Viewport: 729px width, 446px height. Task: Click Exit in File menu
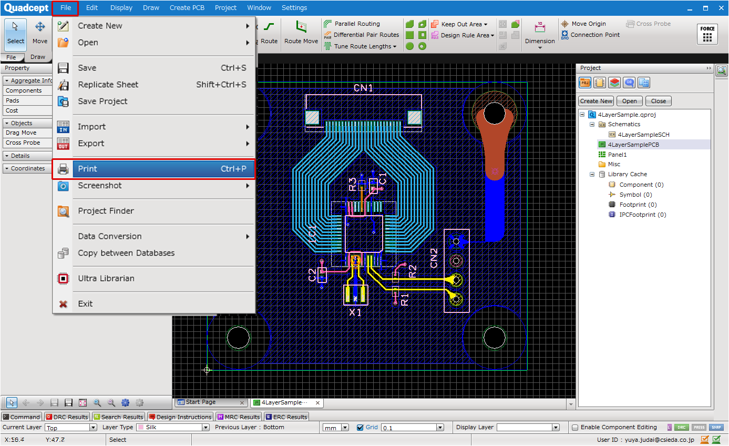153,303
